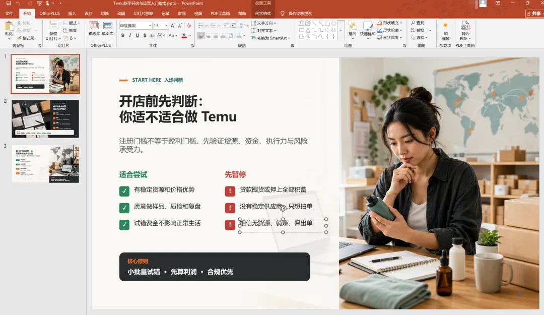Click the Format Painter (格式刷) brush icon

click(20, 38)
